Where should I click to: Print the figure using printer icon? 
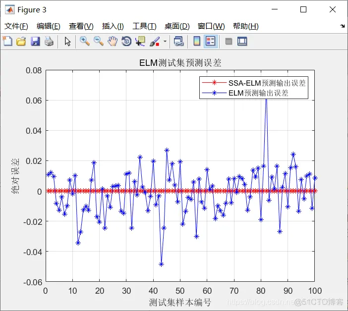click(x=49, y=42)
